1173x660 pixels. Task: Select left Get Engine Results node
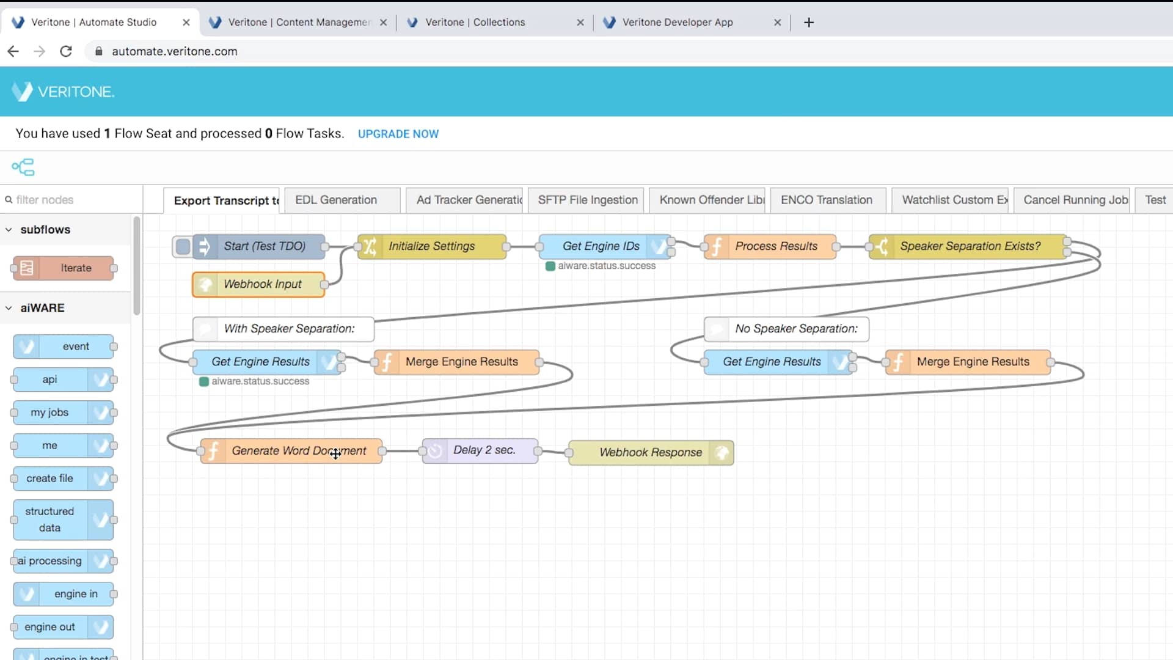coord(267,362)
